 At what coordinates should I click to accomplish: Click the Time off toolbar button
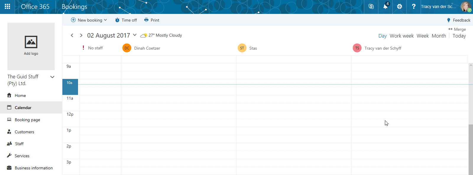coord(126,20)
